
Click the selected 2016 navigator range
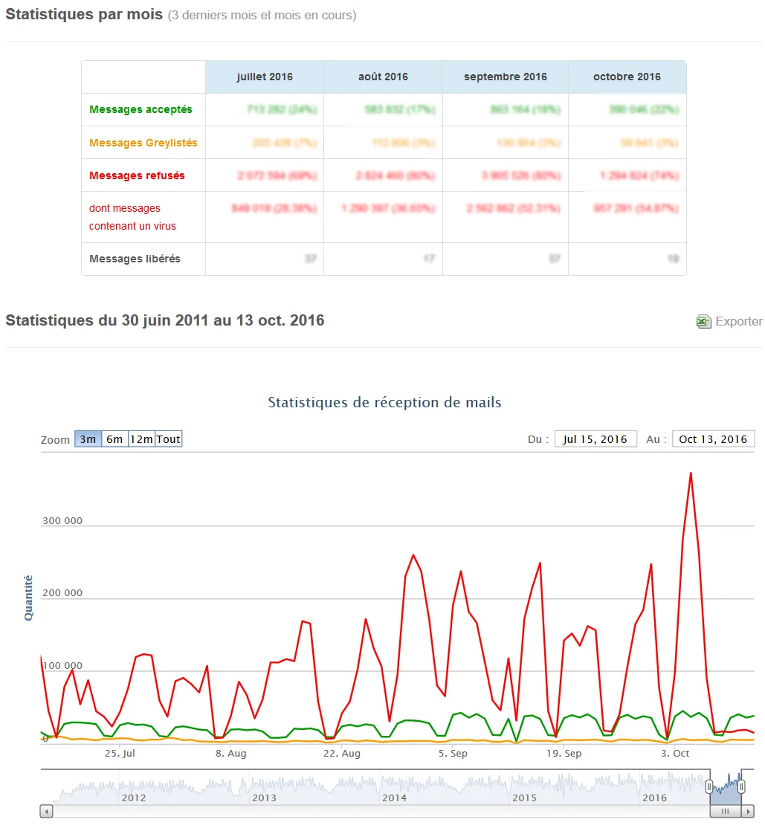tap(726, 787)
